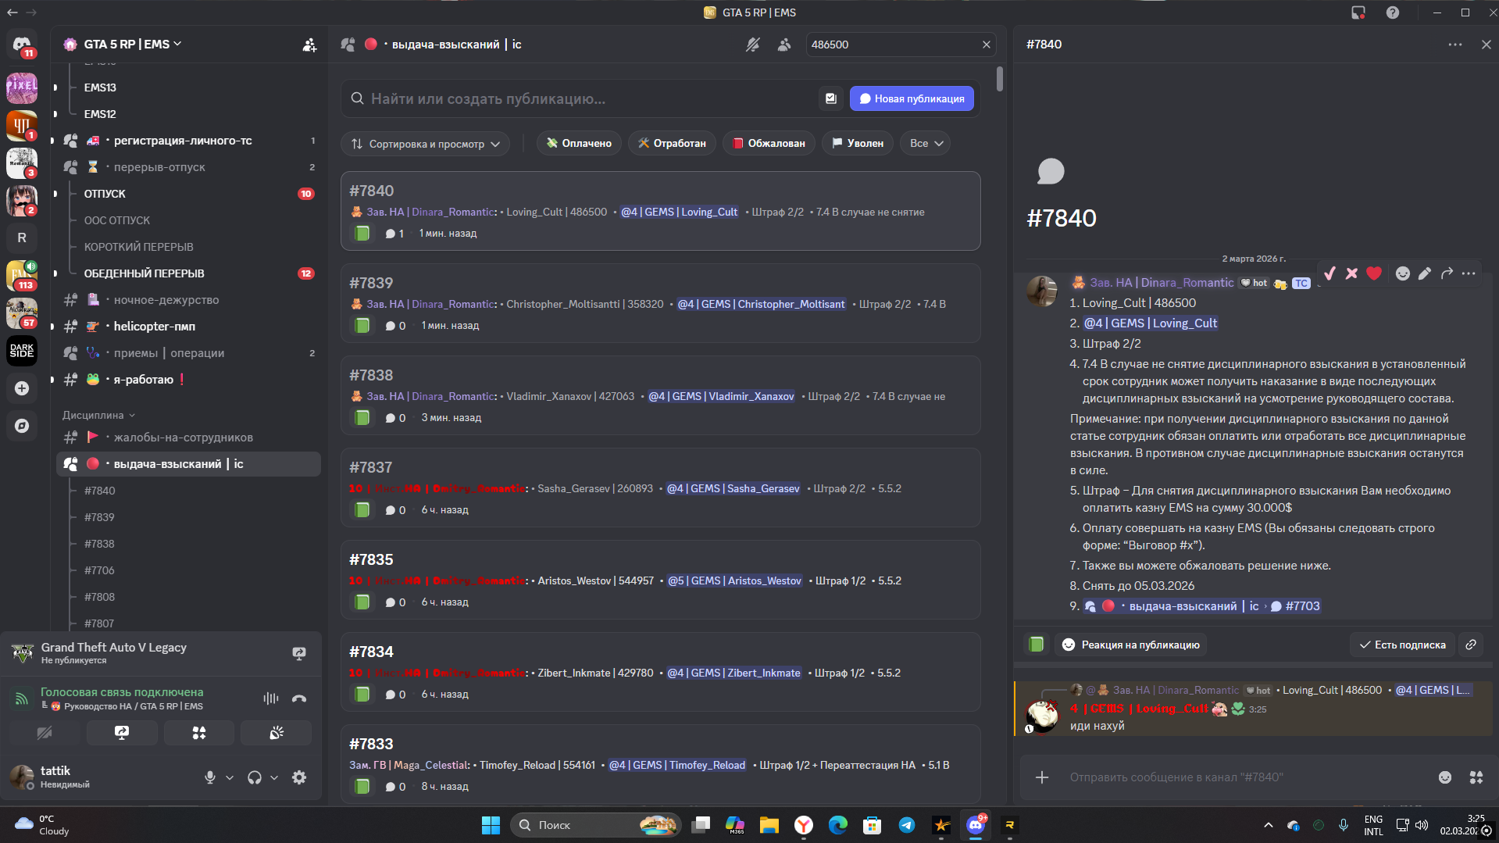The width and height of the screenshot is (1499, 843).
Task: Open the GTA 5 RP | EMS server menu
Action: tap(133, 45)
